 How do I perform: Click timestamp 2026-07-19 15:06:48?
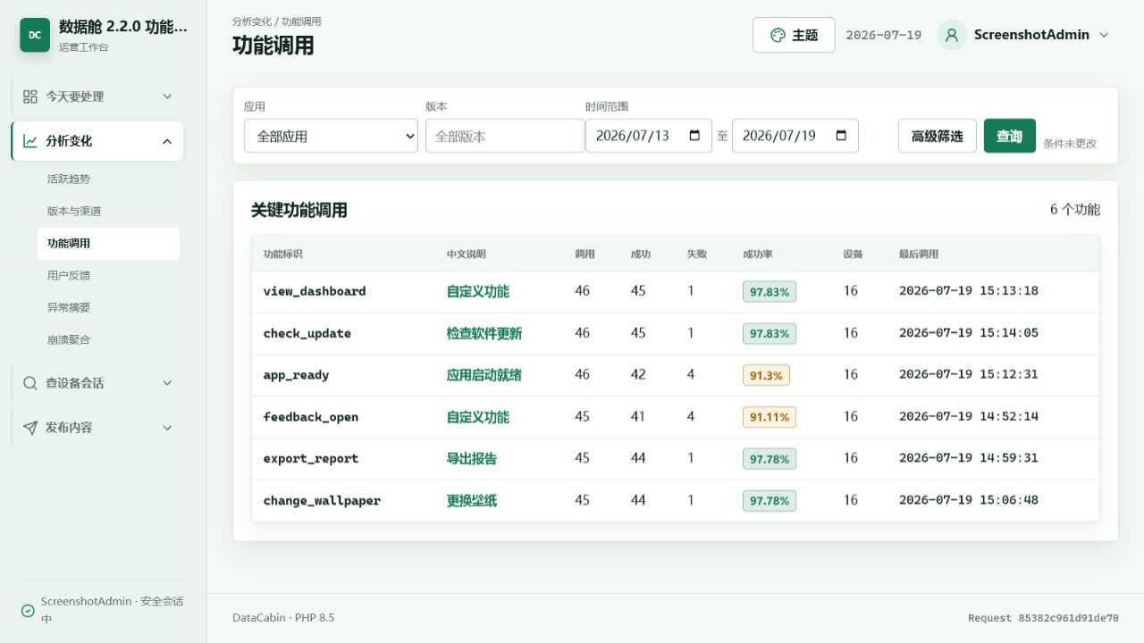(x=969, y=500)
